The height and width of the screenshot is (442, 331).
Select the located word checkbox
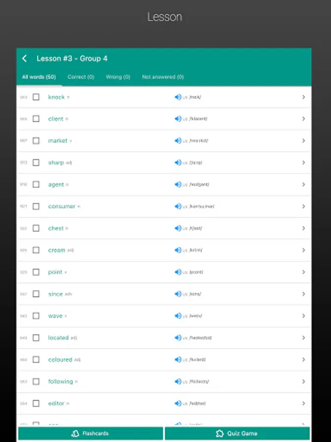pos(36,338)
